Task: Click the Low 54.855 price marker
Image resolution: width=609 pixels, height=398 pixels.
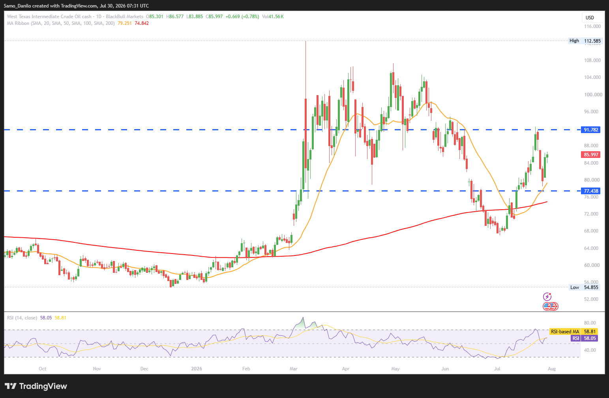Action: coord(585,287)
